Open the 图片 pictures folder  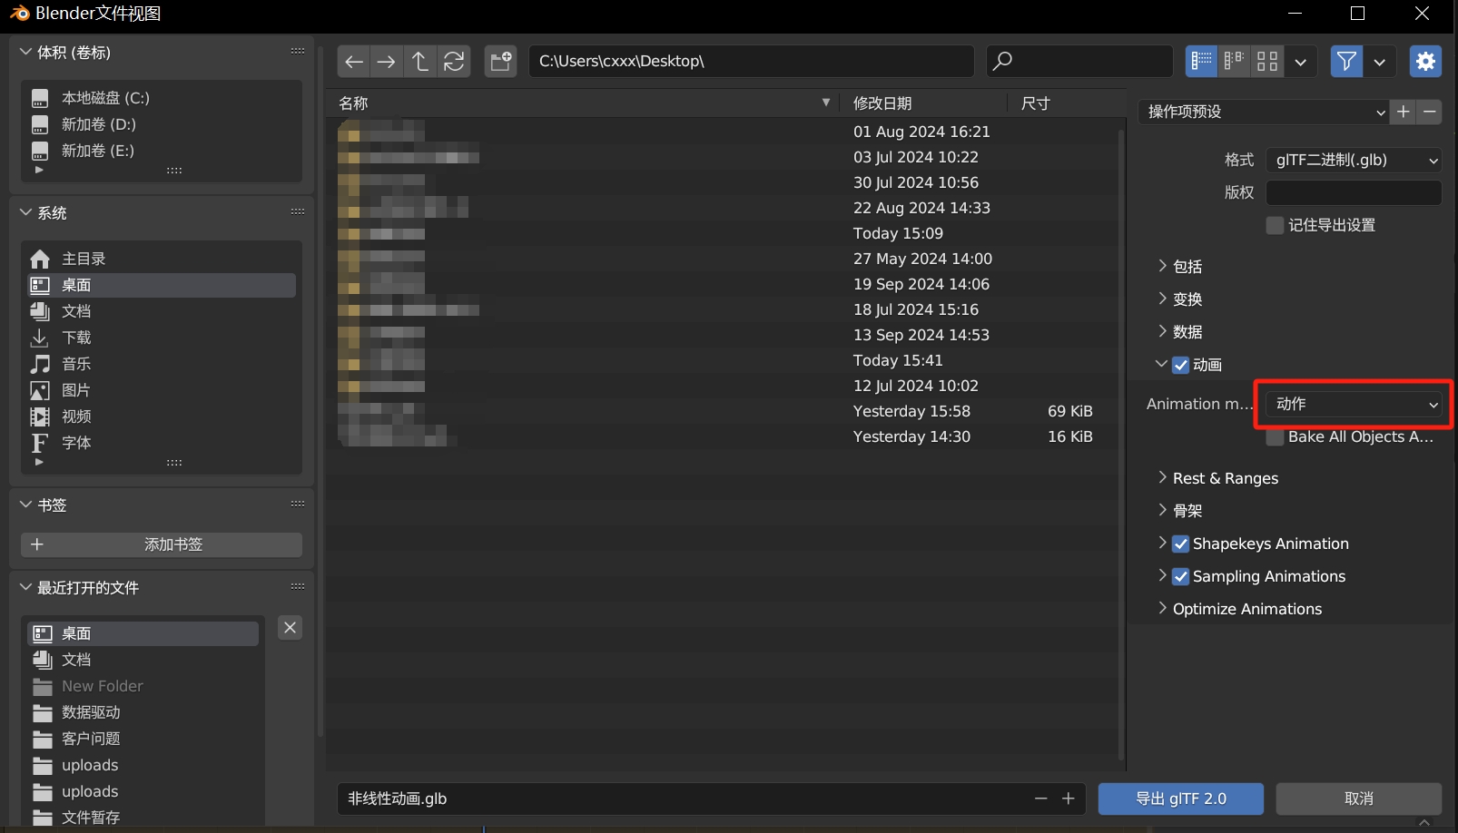click(162, 390)
